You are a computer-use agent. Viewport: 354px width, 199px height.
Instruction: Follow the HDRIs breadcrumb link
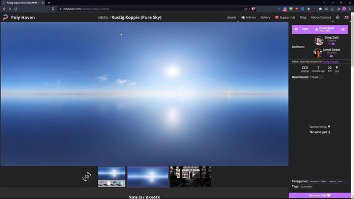[x=103, y=17]
